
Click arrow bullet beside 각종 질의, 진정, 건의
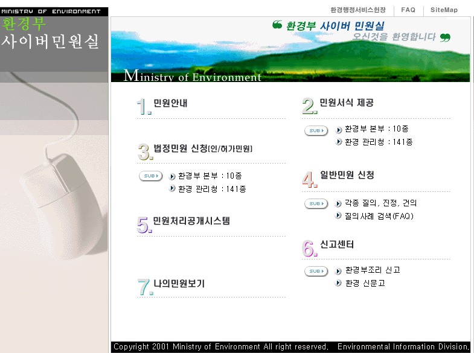[339, 204]
